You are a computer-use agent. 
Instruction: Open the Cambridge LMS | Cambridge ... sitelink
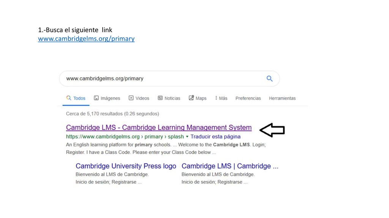(230, 166)
